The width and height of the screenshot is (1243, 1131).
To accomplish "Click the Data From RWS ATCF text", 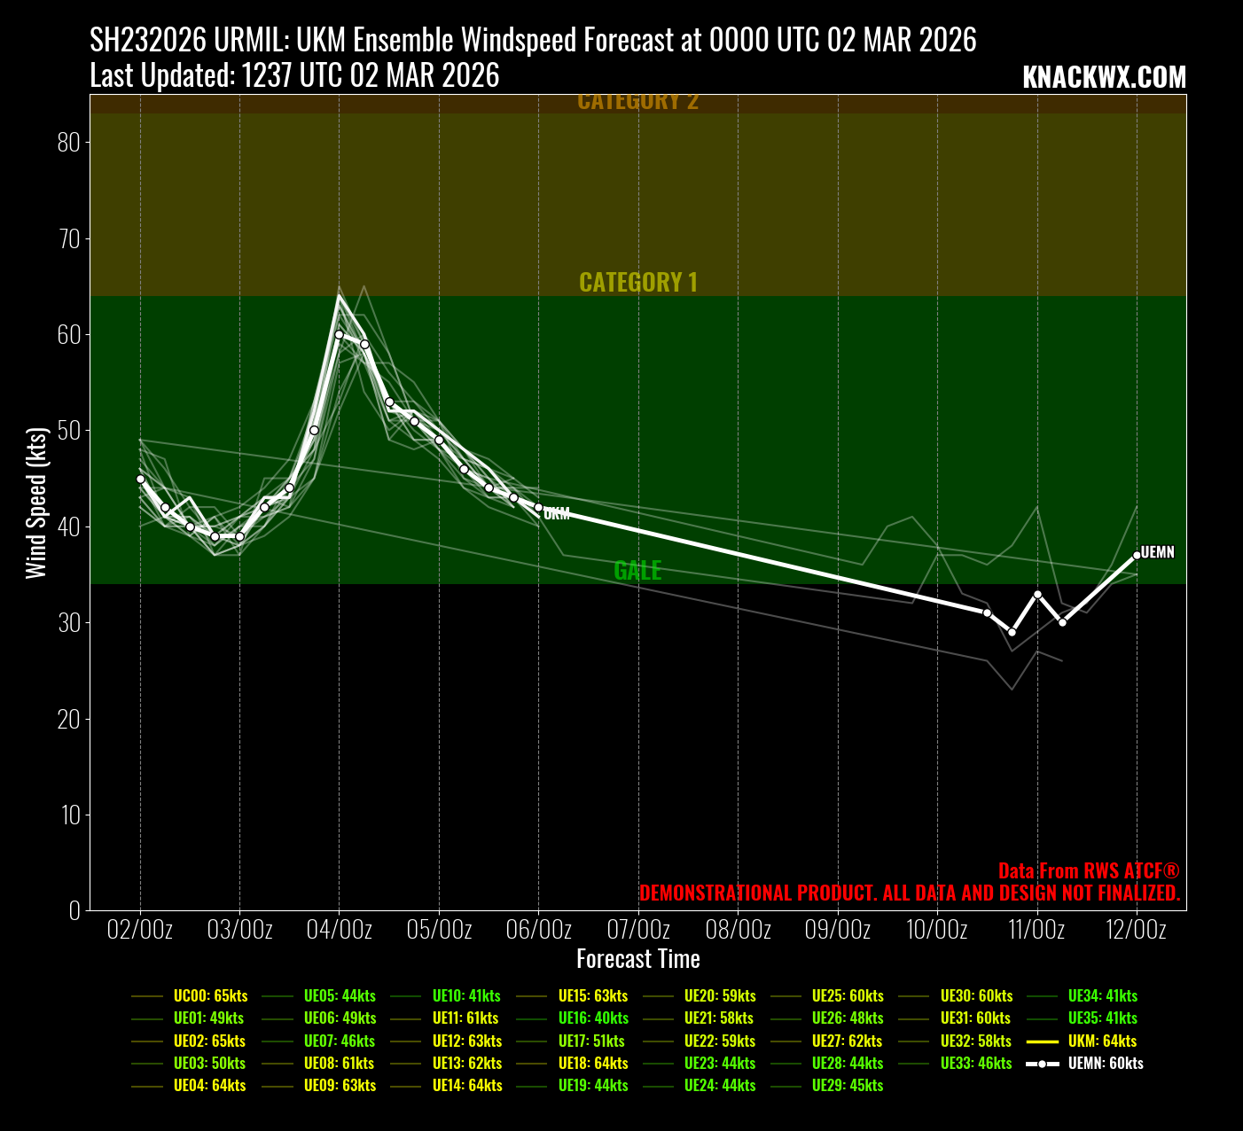I will [x=1089, y=870].
